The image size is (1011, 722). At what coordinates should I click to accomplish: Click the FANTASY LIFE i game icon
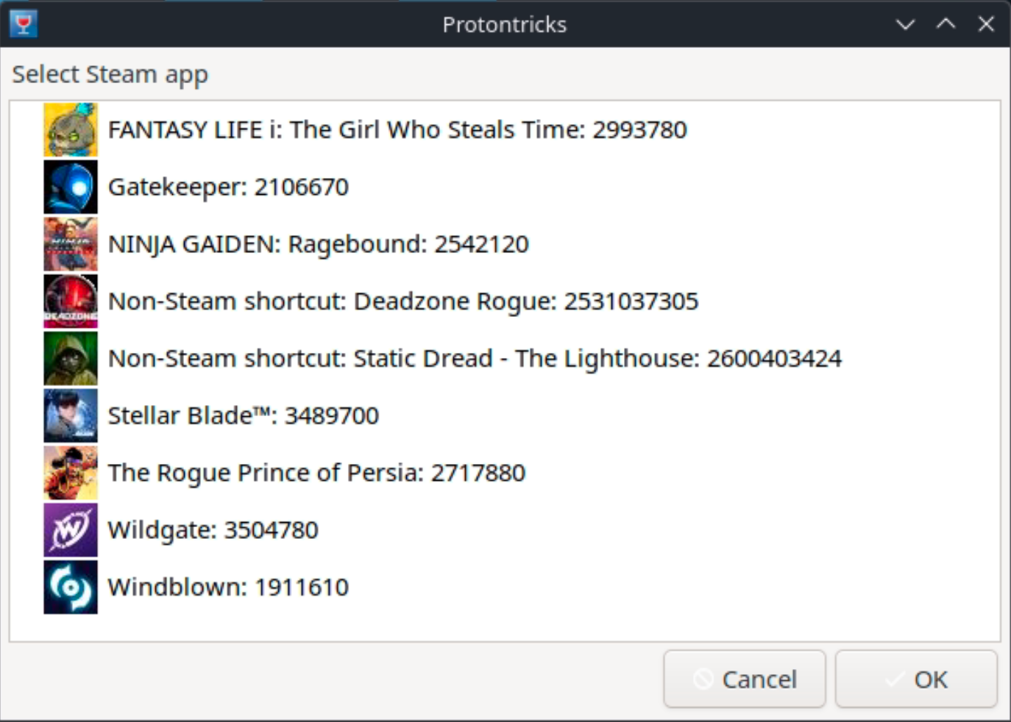pyautogui.click(x=71, y=130)
